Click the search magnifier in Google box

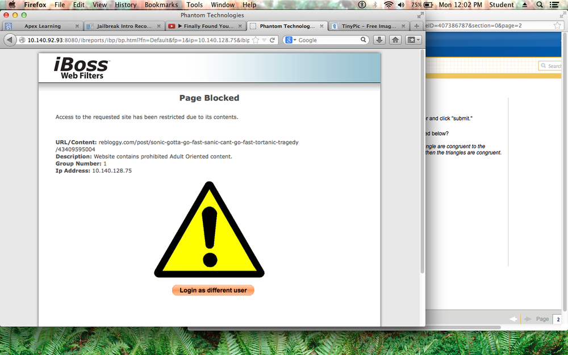[x=363, y=40]
